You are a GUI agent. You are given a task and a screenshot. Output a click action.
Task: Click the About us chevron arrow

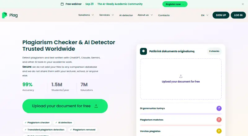[x=152, y=15]
